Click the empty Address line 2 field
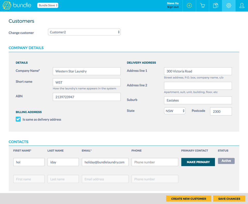 [x=198, y=85]
